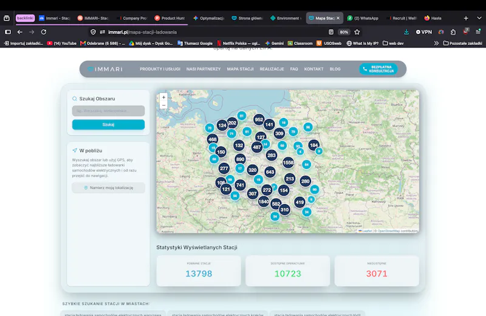Click the 202 cluster marker
The image size is (486, 316).
[x=233, y=123]
